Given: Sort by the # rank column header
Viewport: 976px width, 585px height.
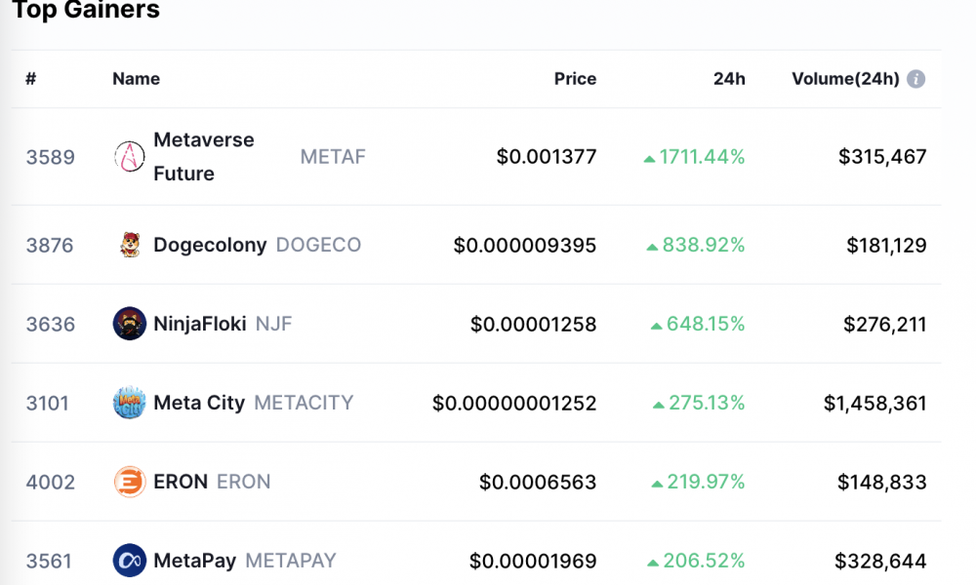Looking at the screenshot, I should coord(30,79).
